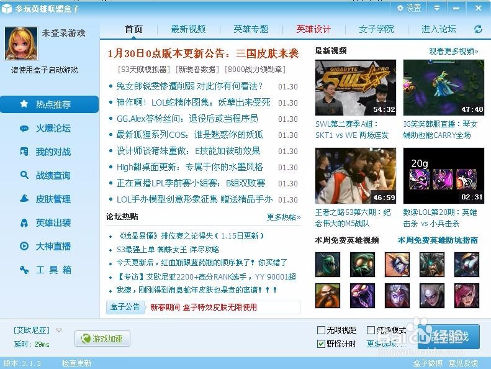Open news GG.Alex答粉丝问
This screenshot has width=491, height=369.
click(x=187, y=119)
